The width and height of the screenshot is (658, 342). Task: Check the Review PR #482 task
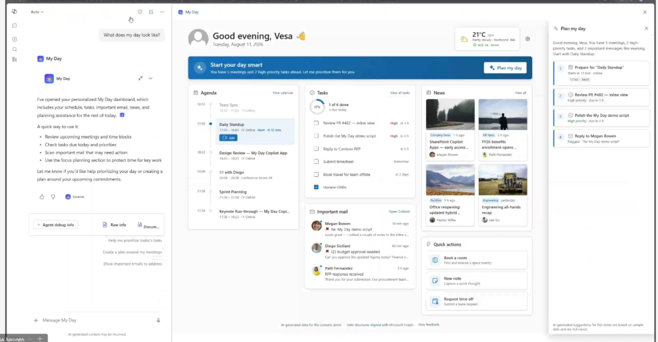point(316,123)
